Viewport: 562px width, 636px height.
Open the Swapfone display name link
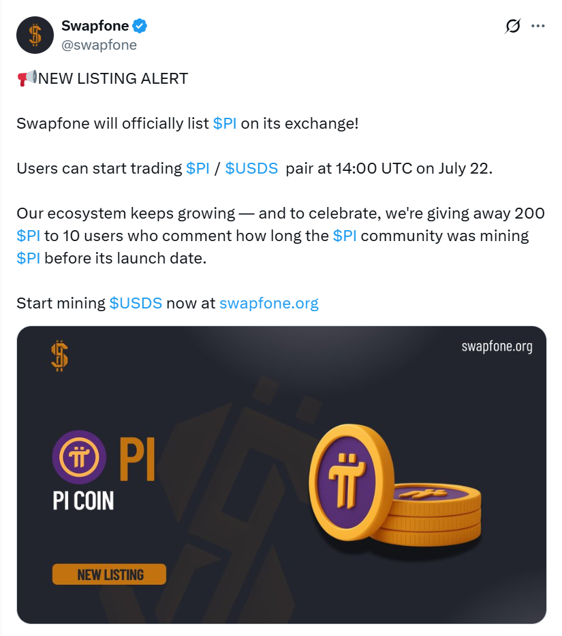point(95,27)
